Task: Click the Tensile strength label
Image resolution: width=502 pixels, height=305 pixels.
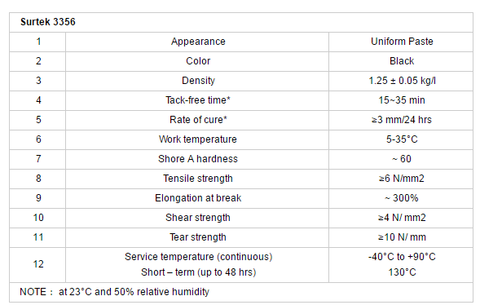Action: pyautogui.click(x=198, y=179)
